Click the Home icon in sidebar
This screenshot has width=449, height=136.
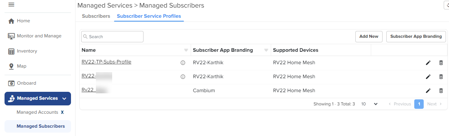pos(11,21)
